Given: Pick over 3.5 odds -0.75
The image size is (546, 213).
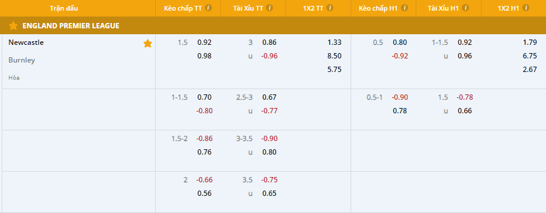Looking at the screenshot, I should pyautogui.click(x=269, y=180).
